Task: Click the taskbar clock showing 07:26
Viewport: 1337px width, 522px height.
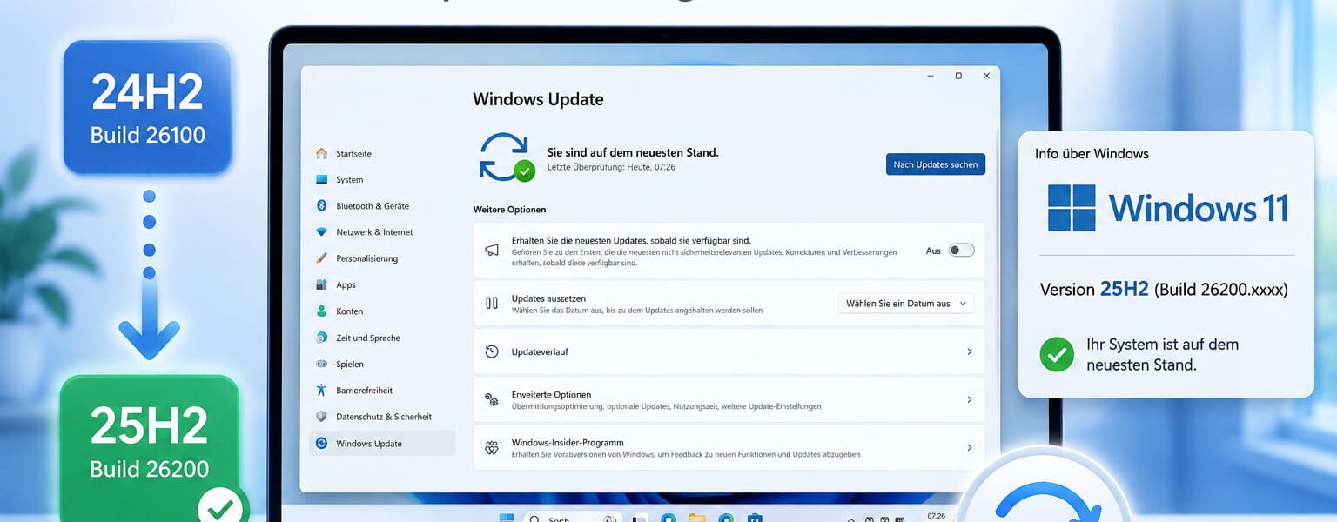Action: pos(937,517)
